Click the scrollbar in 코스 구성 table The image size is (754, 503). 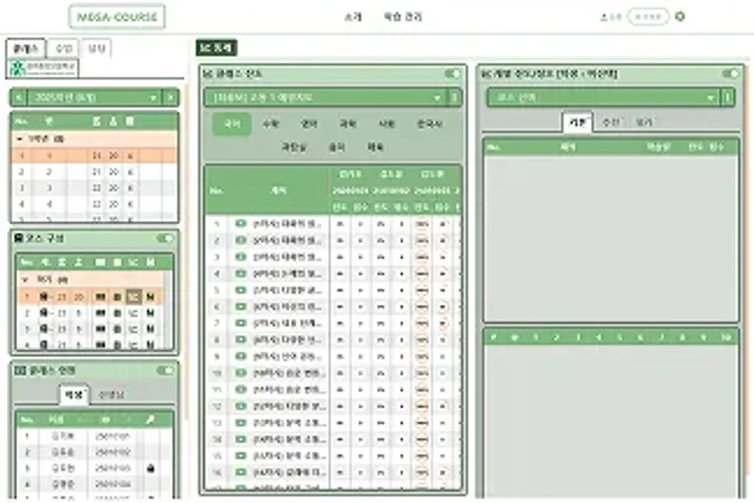[168, 310]
